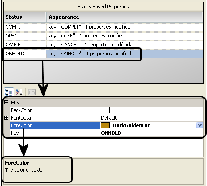The image size is (207, 186).
Task: Switch to Categorized view in property grid
Action: [x=9, y=92]
